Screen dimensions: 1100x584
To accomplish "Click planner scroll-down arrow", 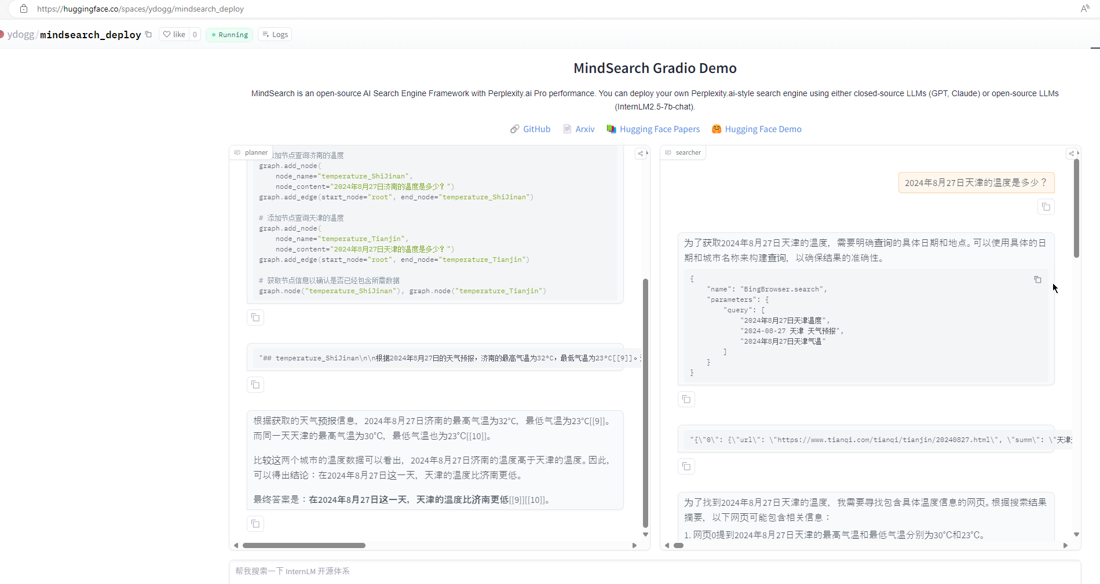I will click(x=645, y=534).
